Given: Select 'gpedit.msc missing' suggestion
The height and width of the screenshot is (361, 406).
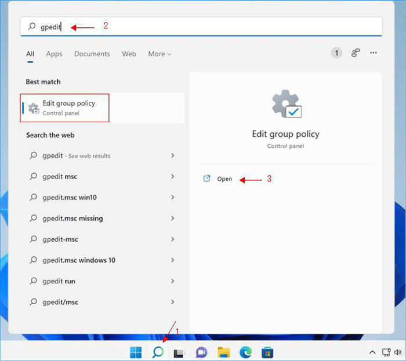Looking at the screenshot, I should (102, 218).
